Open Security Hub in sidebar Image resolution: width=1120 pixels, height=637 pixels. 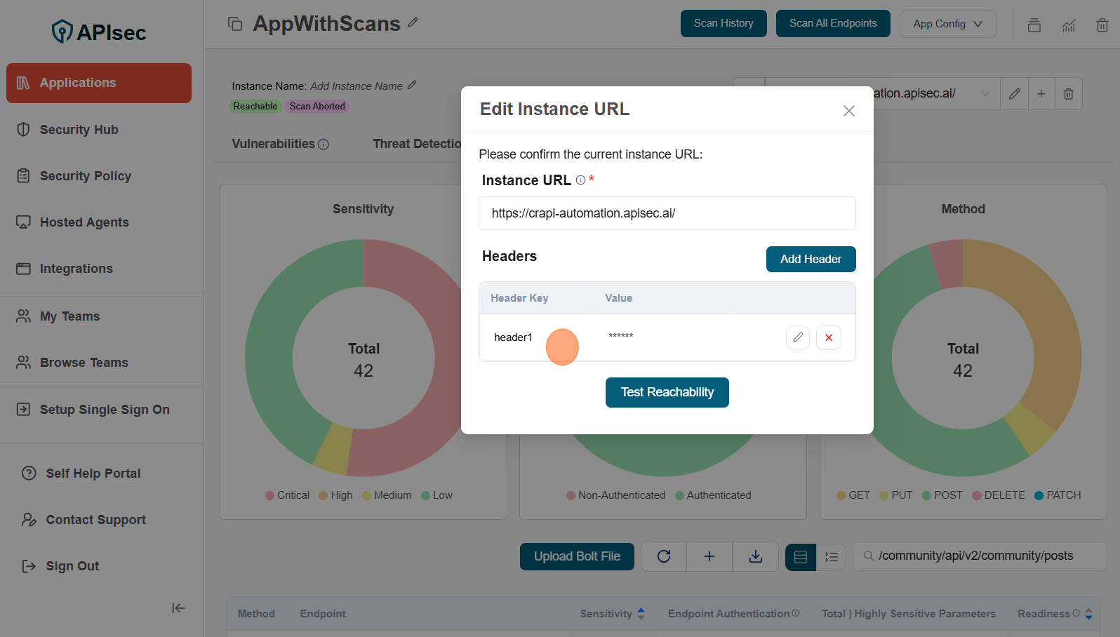pos(79,130)
